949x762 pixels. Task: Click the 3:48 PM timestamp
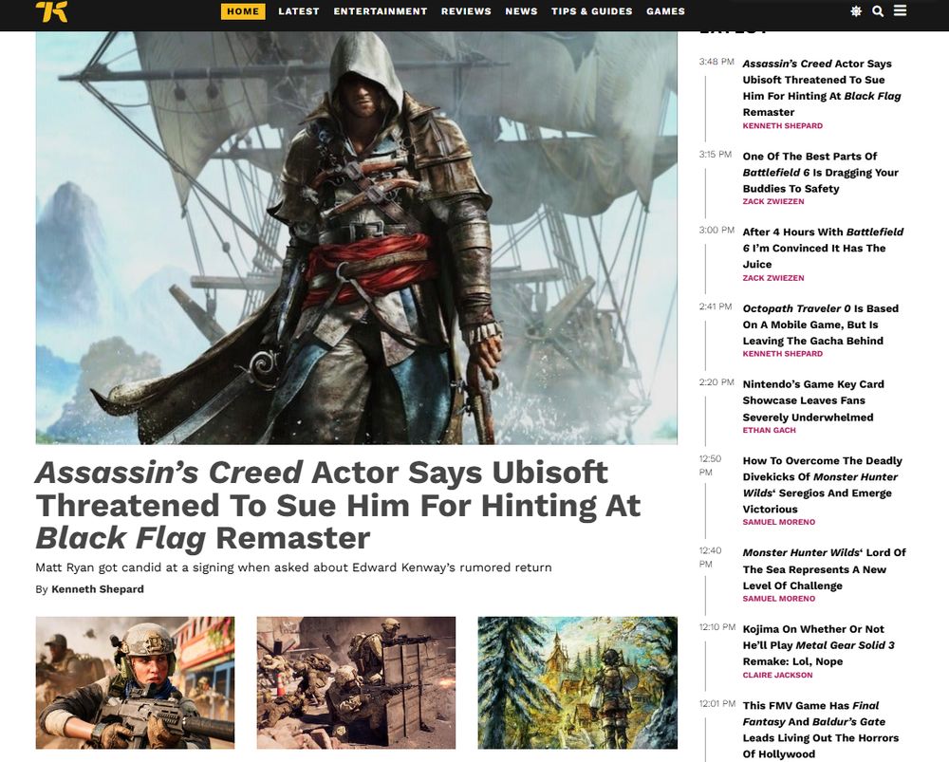pyautogui.click(x=716, y=62)
